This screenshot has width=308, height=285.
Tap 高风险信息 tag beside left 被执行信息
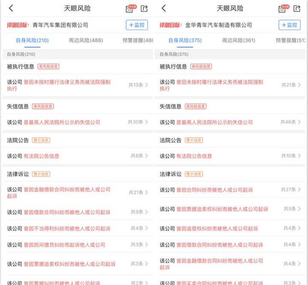click(48, 67)
